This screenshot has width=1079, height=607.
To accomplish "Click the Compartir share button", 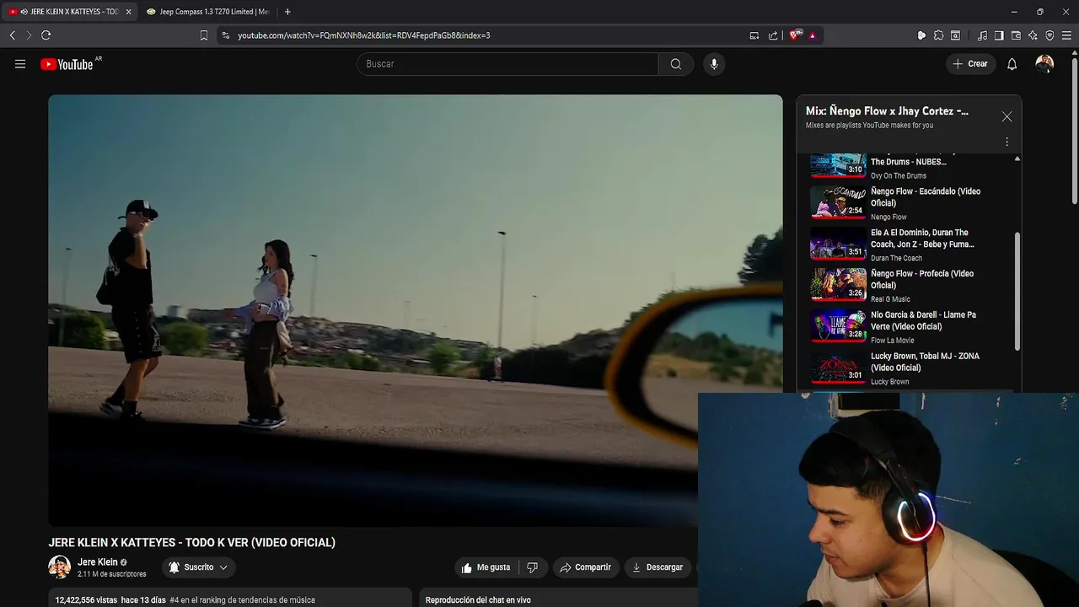I will coord(586,567).
